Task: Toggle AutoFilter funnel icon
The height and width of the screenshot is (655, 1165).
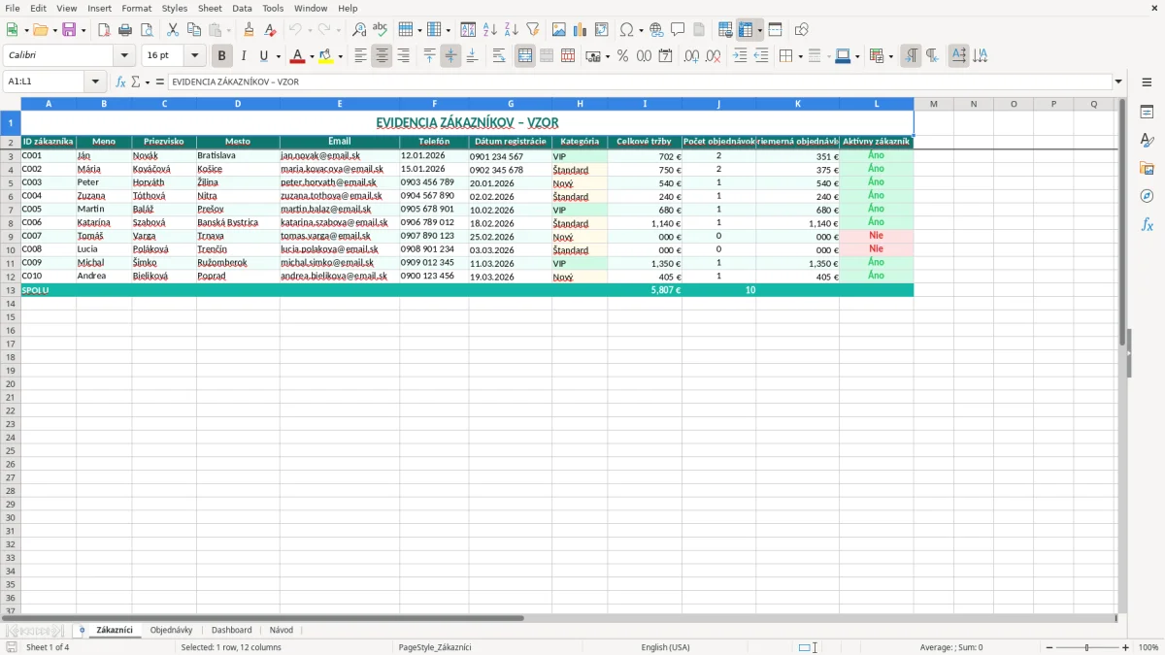Action: pyautogui.click(x=533, y=30)
